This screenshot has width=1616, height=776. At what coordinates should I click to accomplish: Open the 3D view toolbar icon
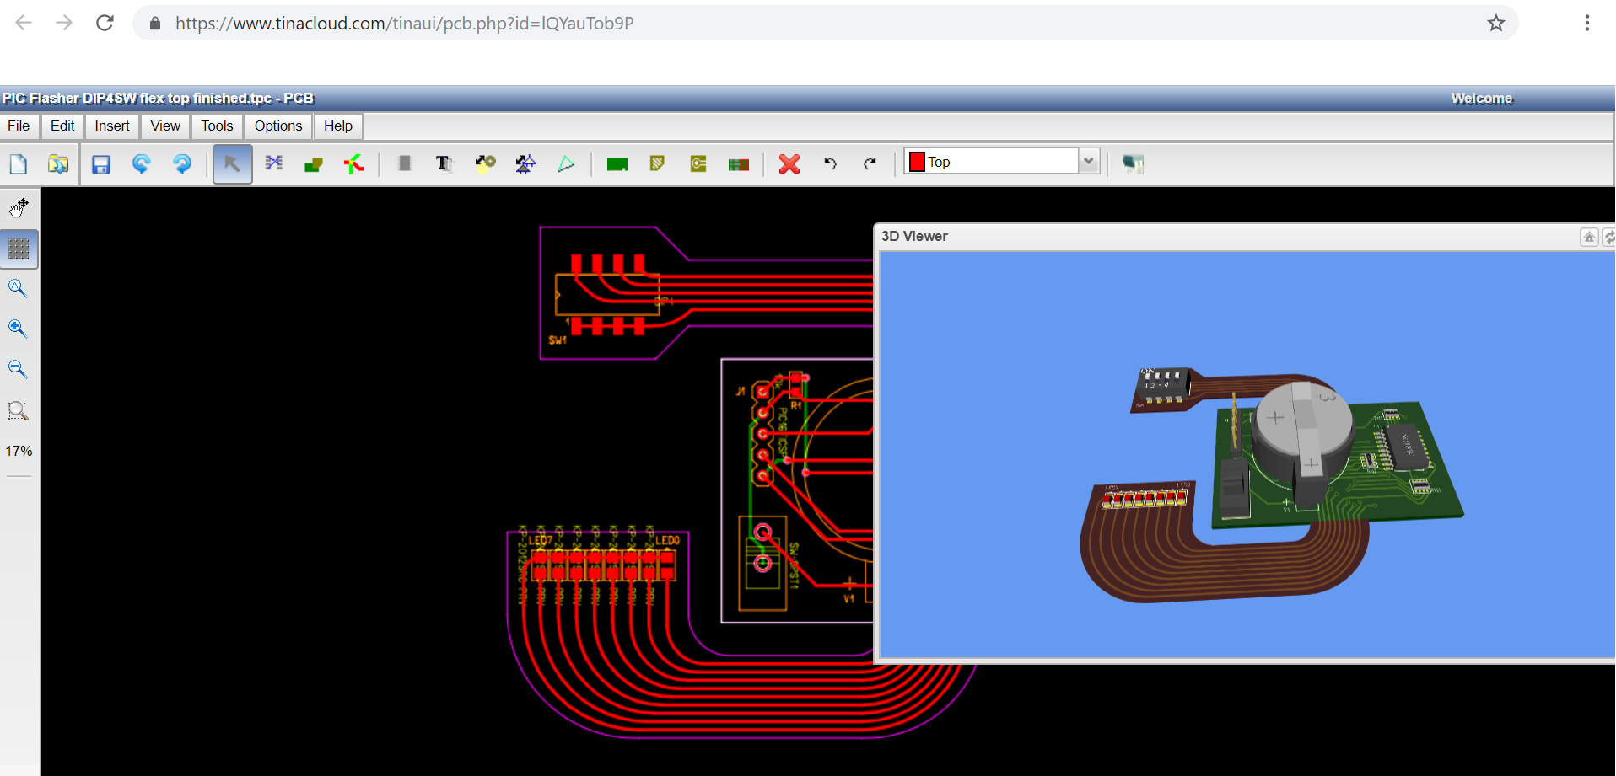[x=1133, y=163]
